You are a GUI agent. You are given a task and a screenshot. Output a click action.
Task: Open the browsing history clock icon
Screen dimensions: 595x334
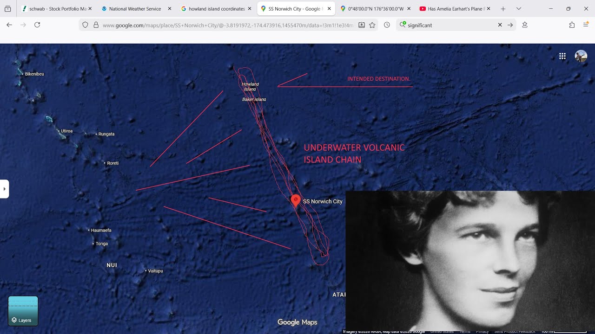point(387,25)
